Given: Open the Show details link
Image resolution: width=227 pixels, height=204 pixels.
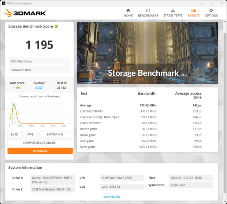Looking at the screenshot, I should pyautogui.click(x=112, y=197).
